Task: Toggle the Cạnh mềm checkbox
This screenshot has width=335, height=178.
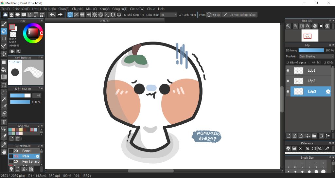Action: (180, 15)
